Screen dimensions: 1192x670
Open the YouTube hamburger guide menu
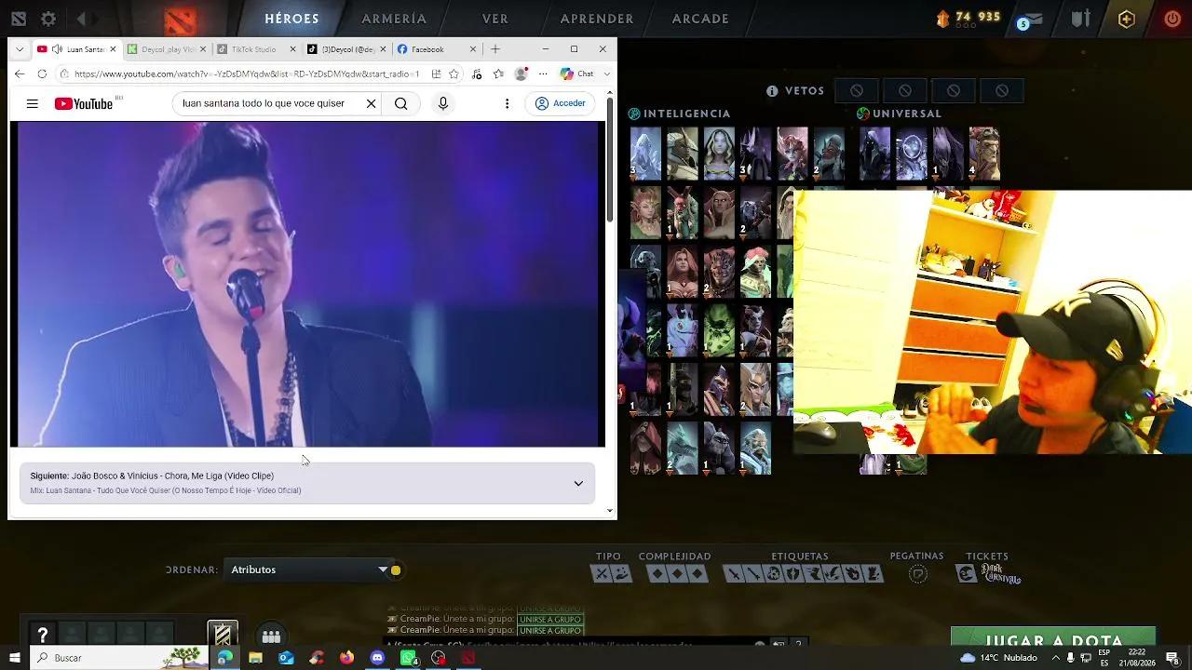33,103
